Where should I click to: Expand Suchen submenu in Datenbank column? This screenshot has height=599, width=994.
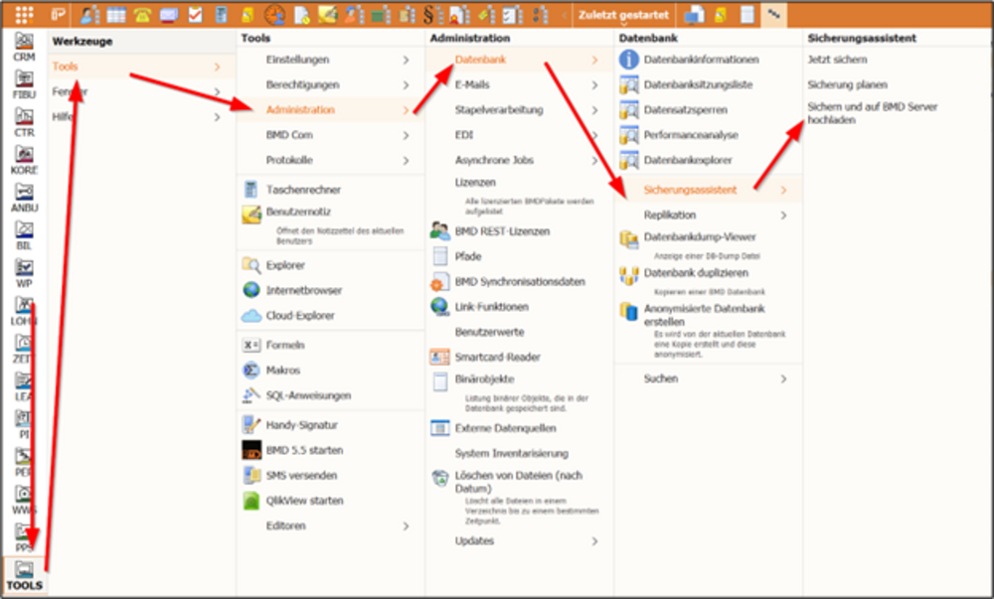[x=708, y=378]
